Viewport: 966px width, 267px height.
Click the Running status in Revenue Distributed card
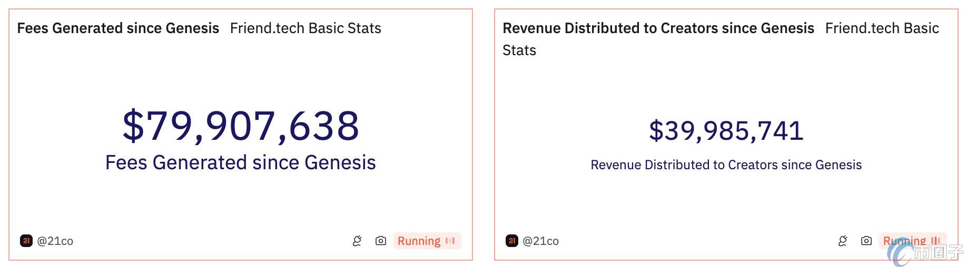pyautogui.click(x=904, y=240)
